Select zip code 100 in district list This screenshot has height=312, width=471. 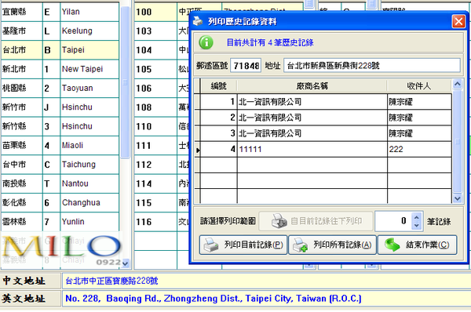tap(155, 12)
